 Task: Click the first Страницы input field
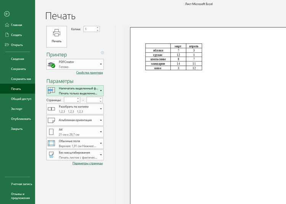(70, 100)
